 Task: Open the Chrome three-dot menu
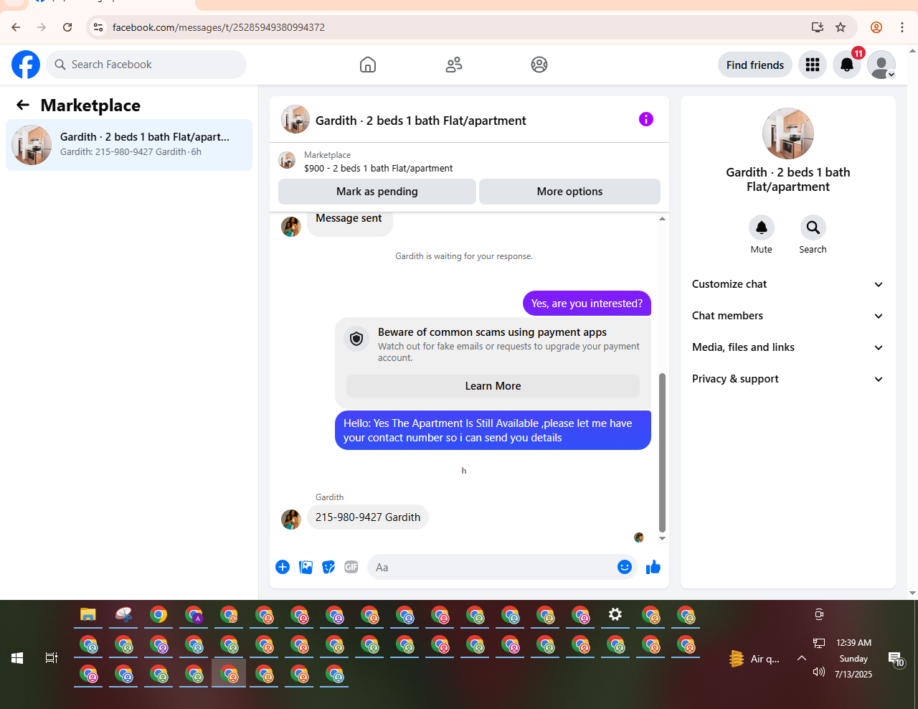coord(902,27)
